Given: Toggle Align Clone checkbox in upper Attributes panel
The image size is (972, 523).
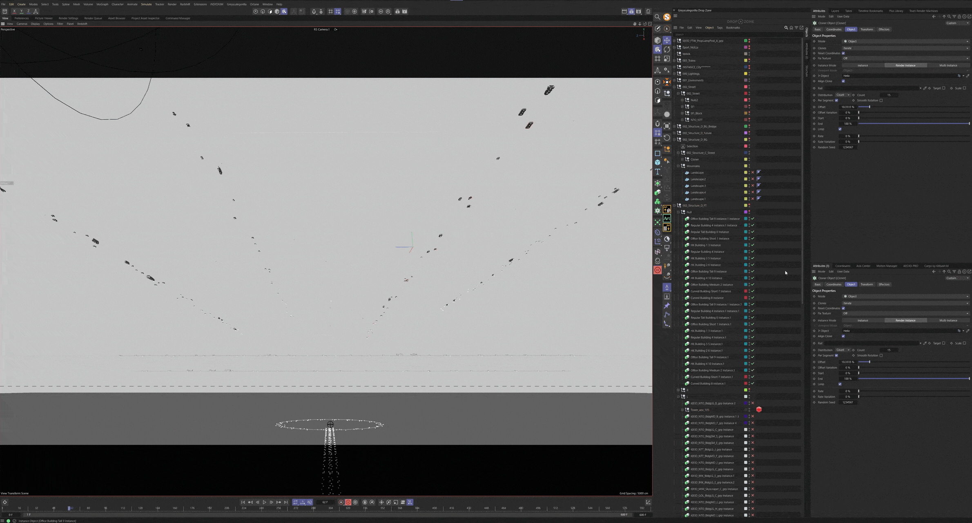Looking at the screenshot, I should click(843, 81).
